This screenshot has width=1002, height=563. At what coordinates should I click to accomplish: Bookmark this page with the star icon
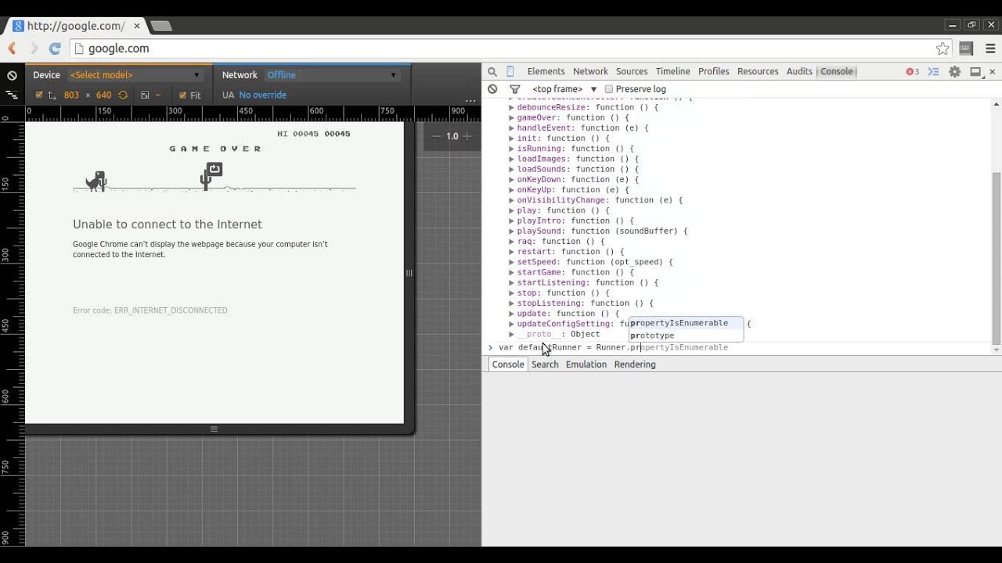(x=943, y=48)
